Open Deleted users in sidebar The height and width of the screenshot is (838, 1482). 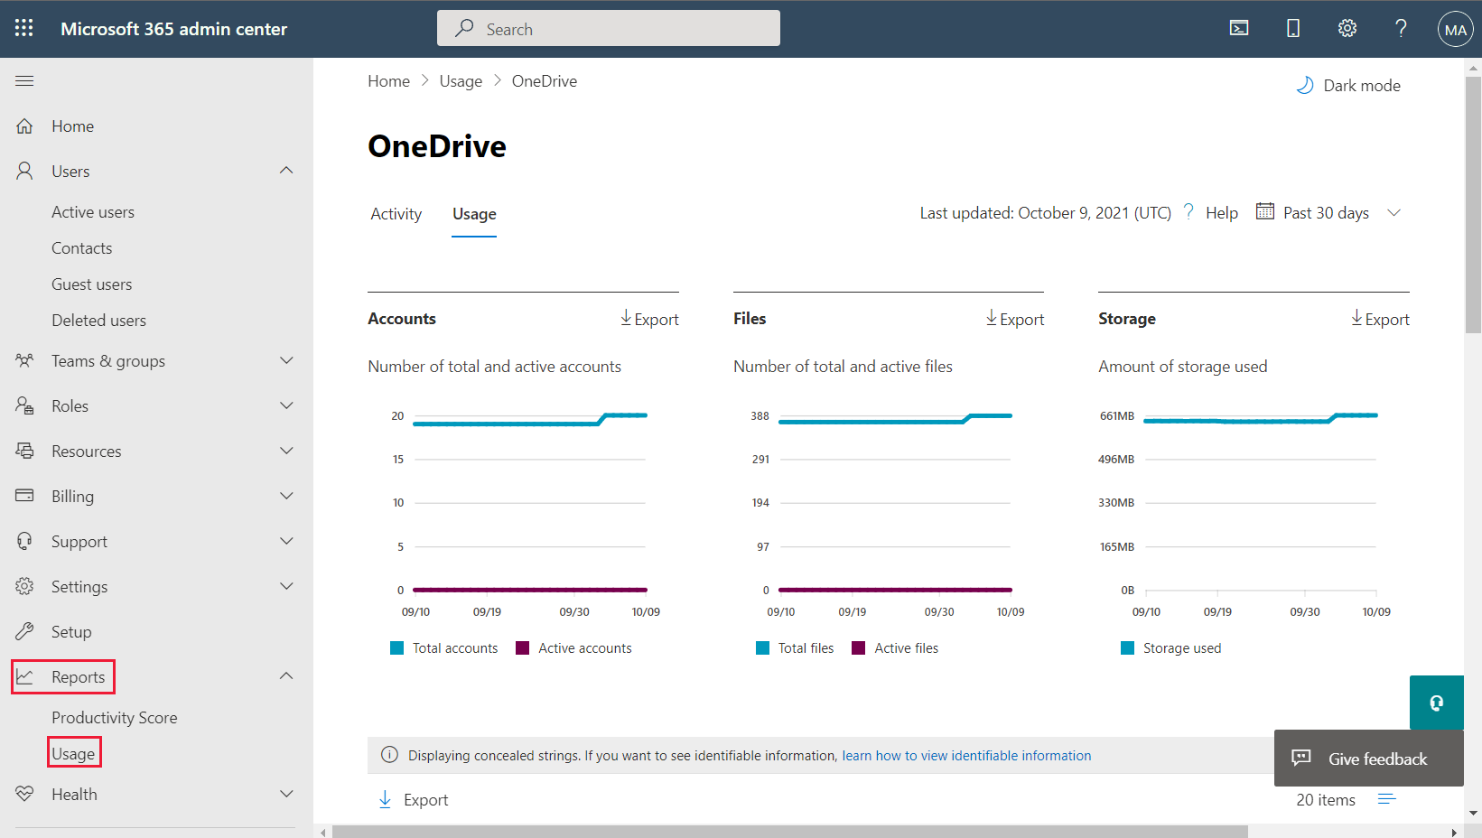[98, 321]
